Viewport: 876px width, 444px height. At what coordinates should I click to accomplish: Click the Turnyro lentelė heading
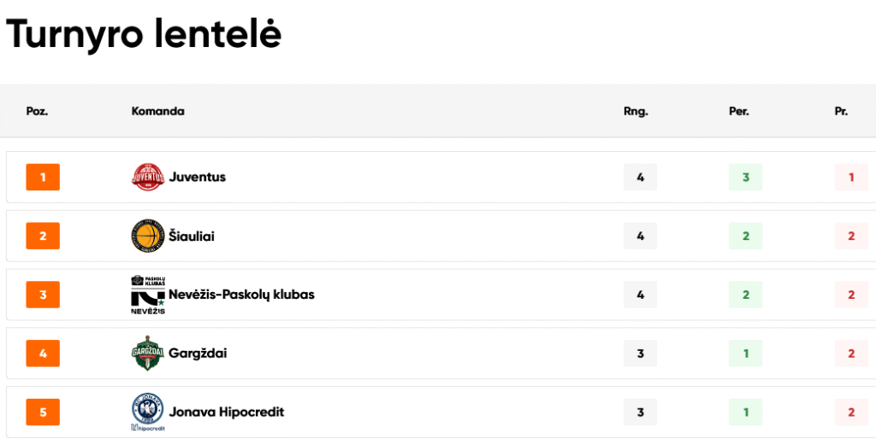[144, 34]
